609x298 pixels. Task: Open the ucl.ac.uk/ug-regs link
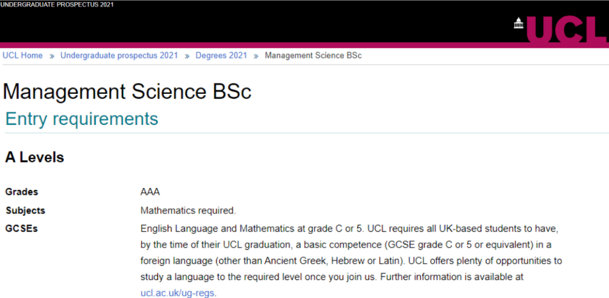(x=178, y=293)
